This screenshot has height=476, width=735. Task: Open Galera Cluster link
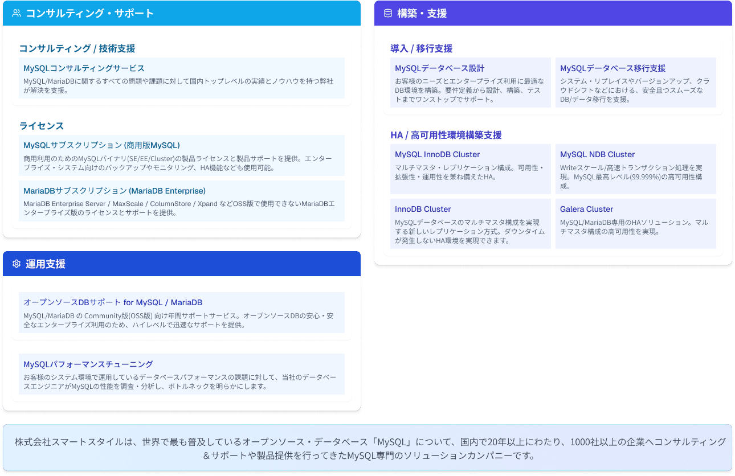click(587, 209)
